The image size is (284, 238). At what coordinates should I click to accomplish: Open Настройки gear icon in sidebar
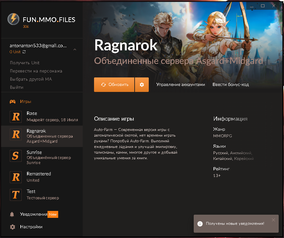pos(12,227)
